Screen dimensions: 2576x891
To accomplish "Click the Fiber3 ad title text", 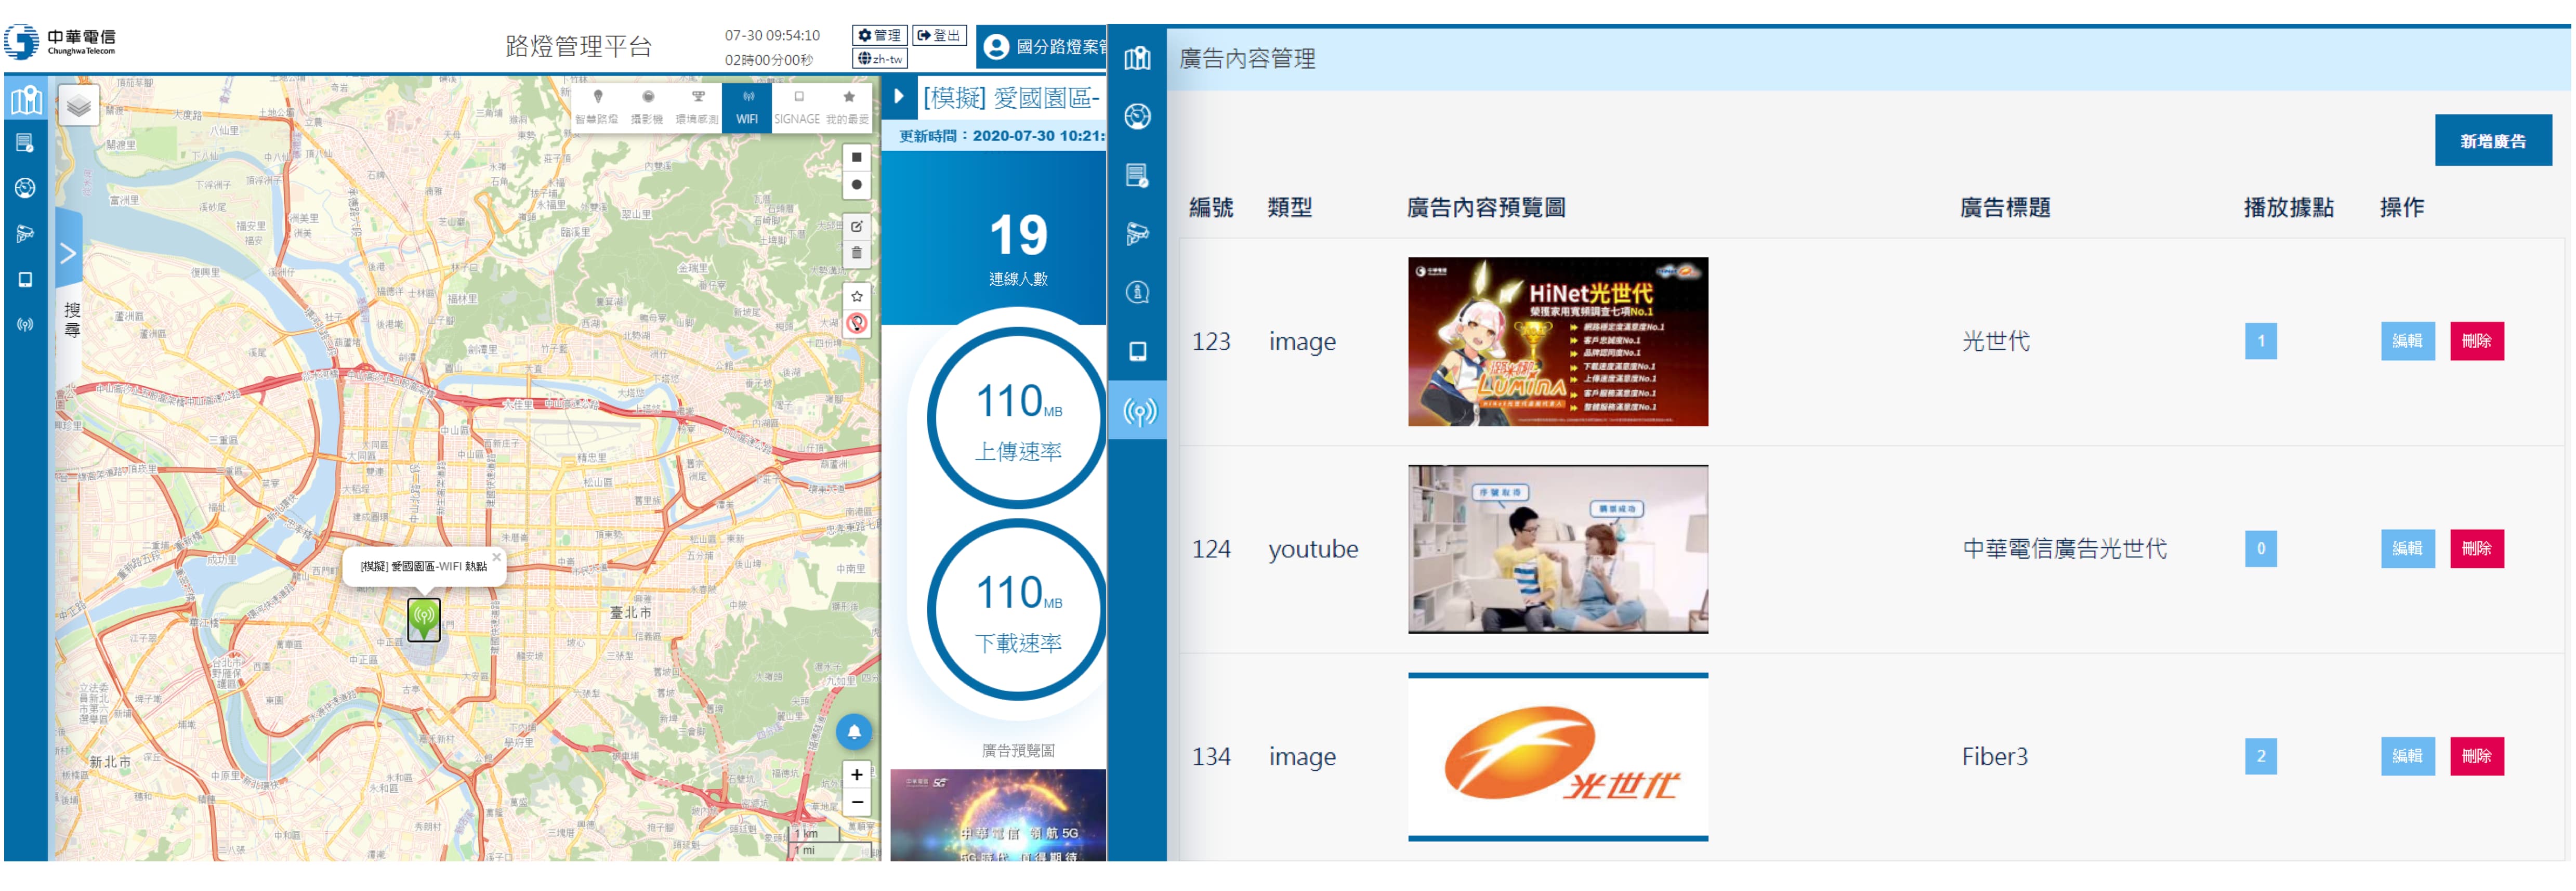I will click(x=1994, y=757).
